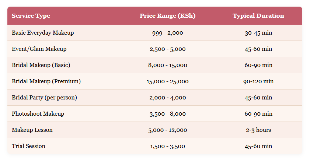Viewport: 317px width, 165px height.
Task: Select the 3,500 - 8,000 price cell
Action: [x=168, y=114]
